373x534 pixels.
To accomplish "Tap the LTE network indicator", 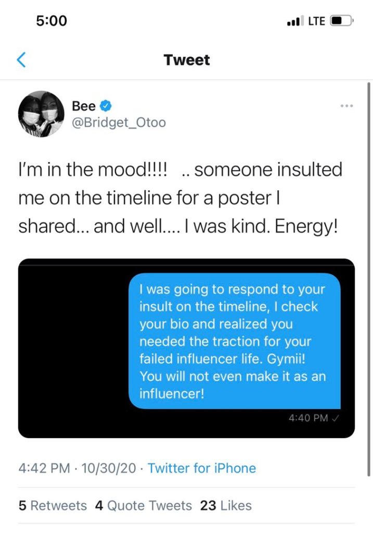I will [317, 21].
